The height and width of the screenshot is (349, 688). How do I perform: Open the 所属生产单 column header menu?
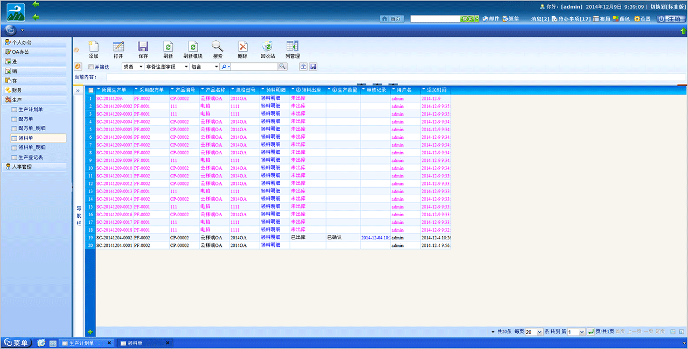click(99, 90)
